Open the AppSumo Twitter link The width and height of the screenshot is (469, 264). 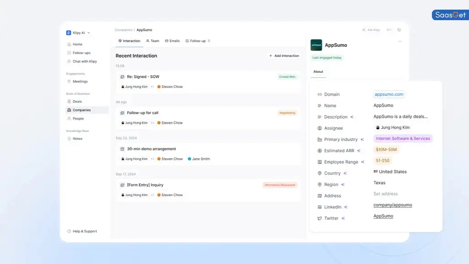383,216
